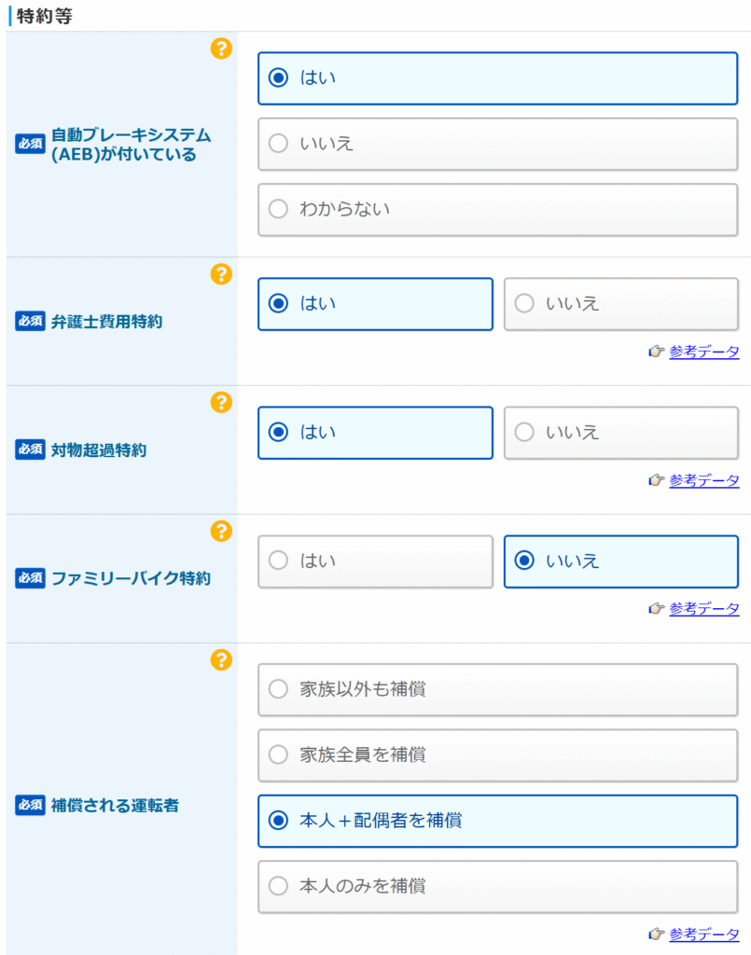View 参考データ link for ファミリーバイク特約
The image size is (751, 955).
click(703, 609)
